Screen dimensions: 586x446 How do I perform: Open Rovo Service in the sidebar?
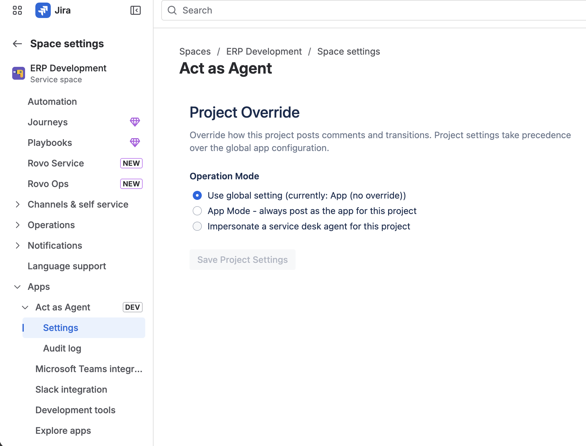(56, 163)
